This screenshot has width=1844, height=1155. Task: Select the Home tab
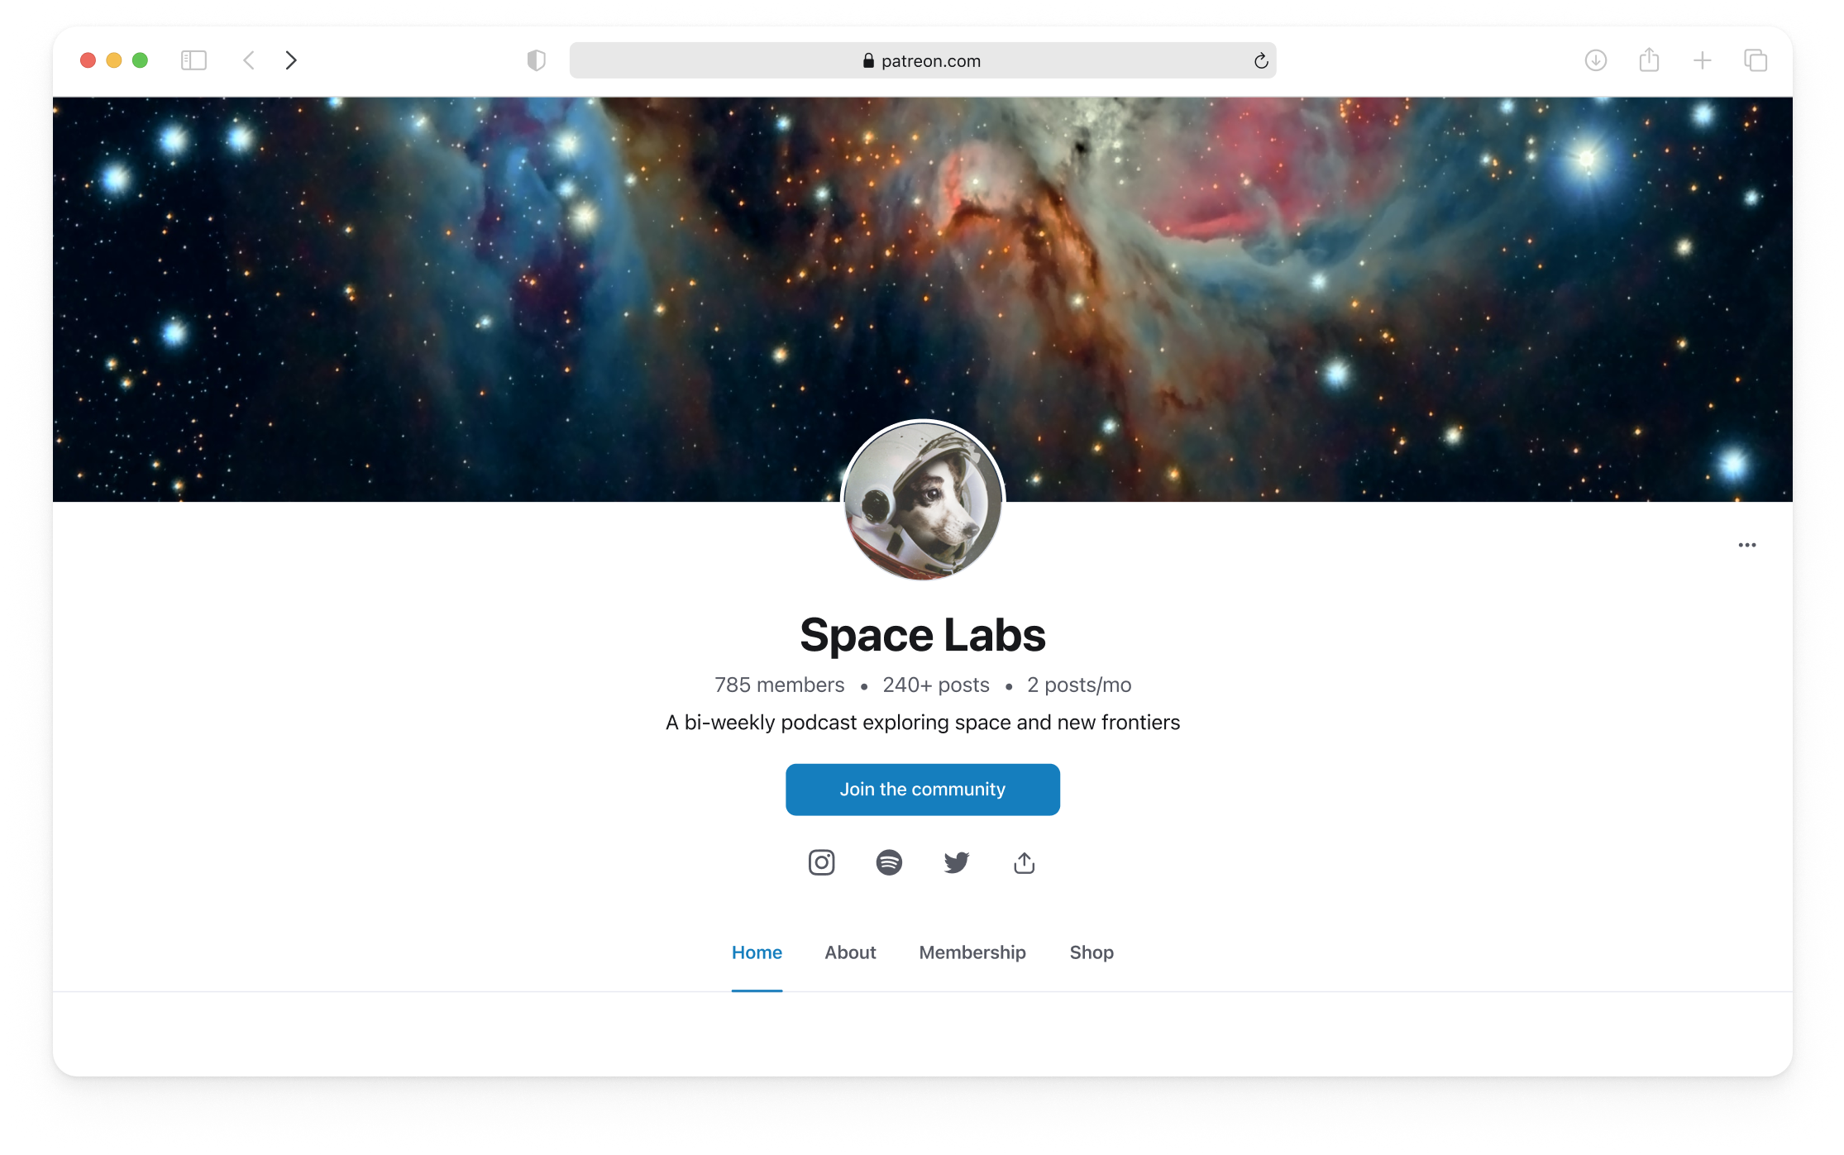(757, 952)
